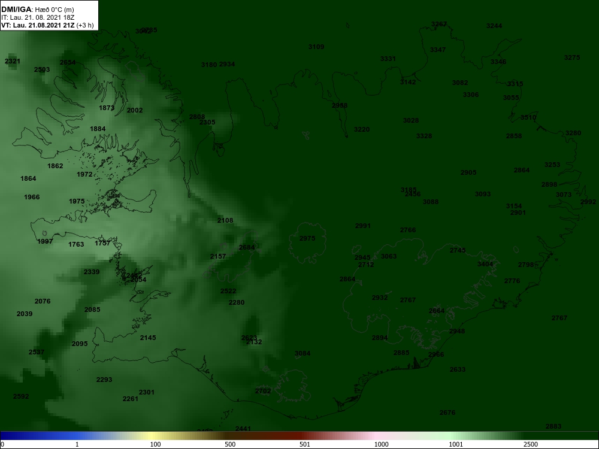Screen dimensions: 599x449
Task: Click the map value 2321
Action: coord(13,61)
